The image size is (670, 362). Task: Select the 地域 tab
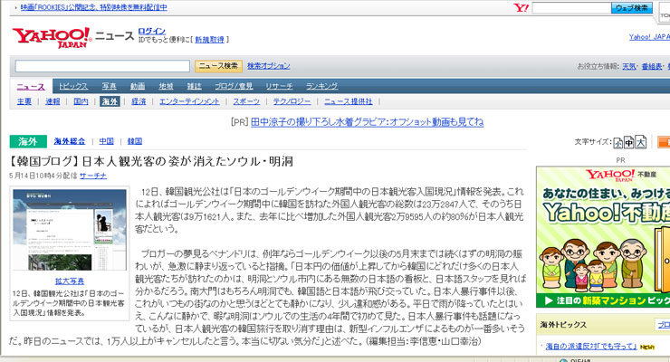click(x=166, y=86)
